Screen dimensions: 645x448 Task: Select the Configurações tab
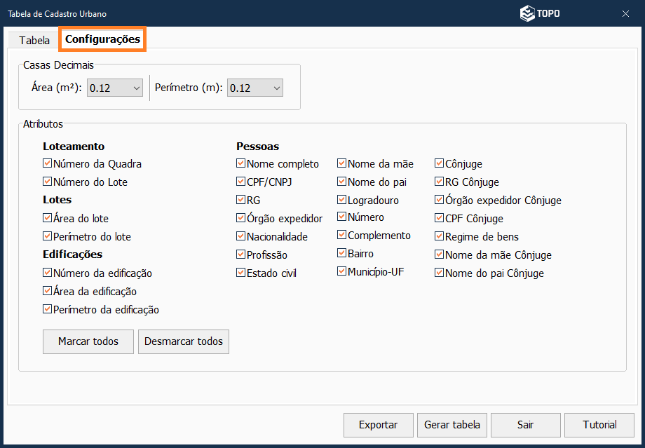(x=102, y=40)
